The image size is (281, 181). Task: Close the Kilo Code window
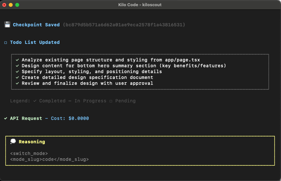tap(4, 5)
